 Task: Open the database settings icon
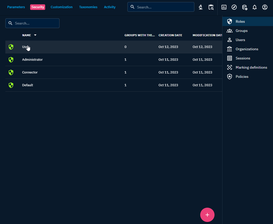pos(245,7)
